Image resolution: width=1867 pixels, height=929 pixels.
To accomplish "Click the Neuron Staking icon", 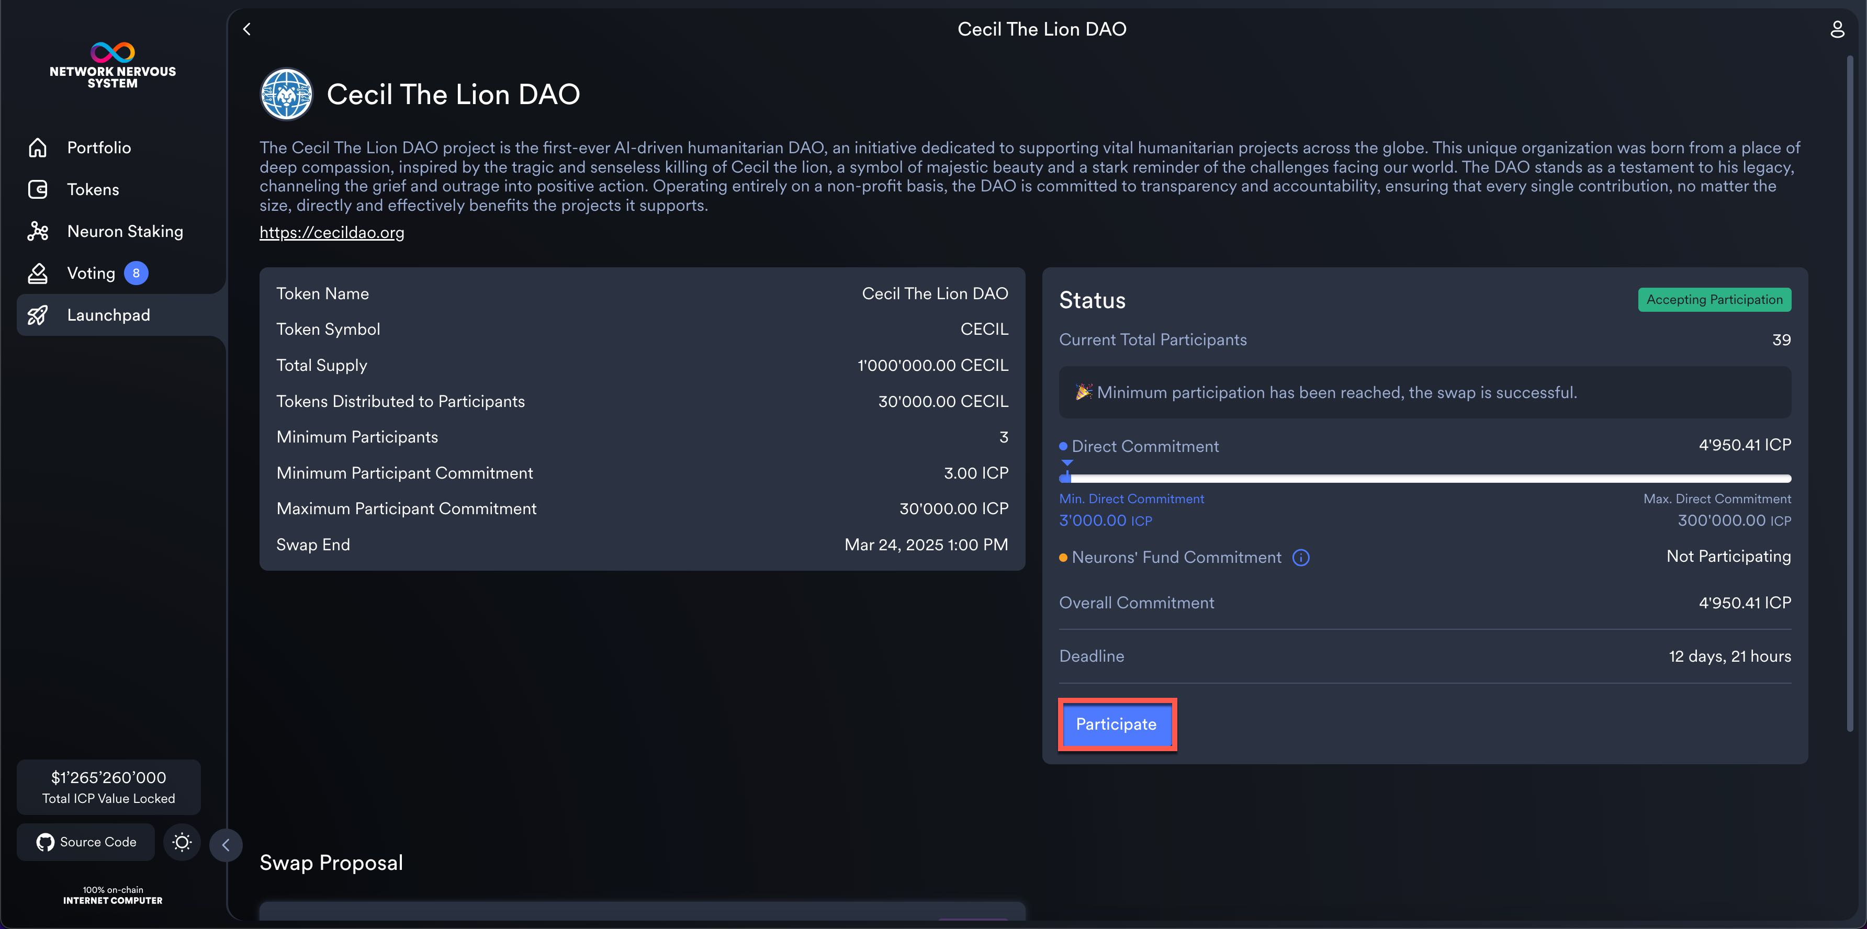I will point(38,231).
